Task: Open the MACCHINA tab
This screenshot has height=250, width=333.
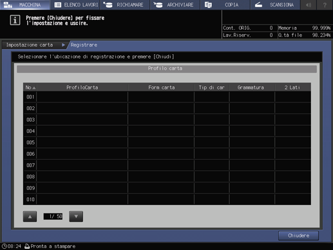Action: 24,5
